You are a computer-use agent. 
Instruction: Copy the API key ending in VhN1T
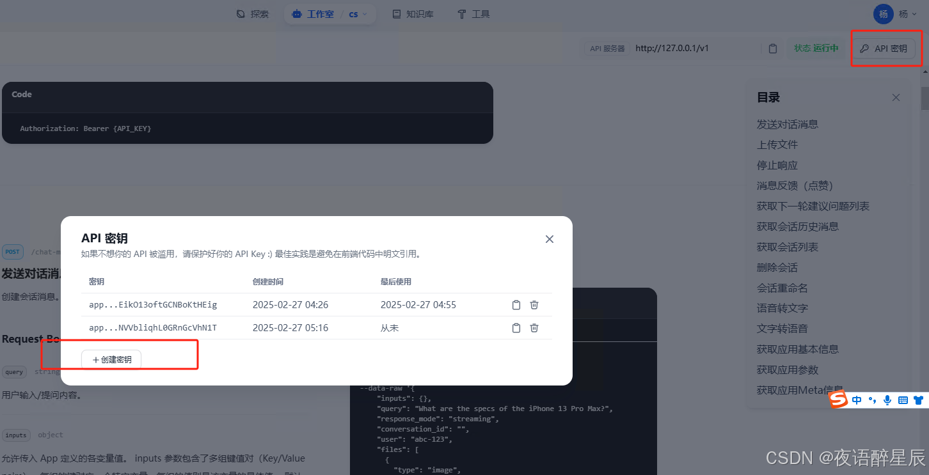click(516, 327)
